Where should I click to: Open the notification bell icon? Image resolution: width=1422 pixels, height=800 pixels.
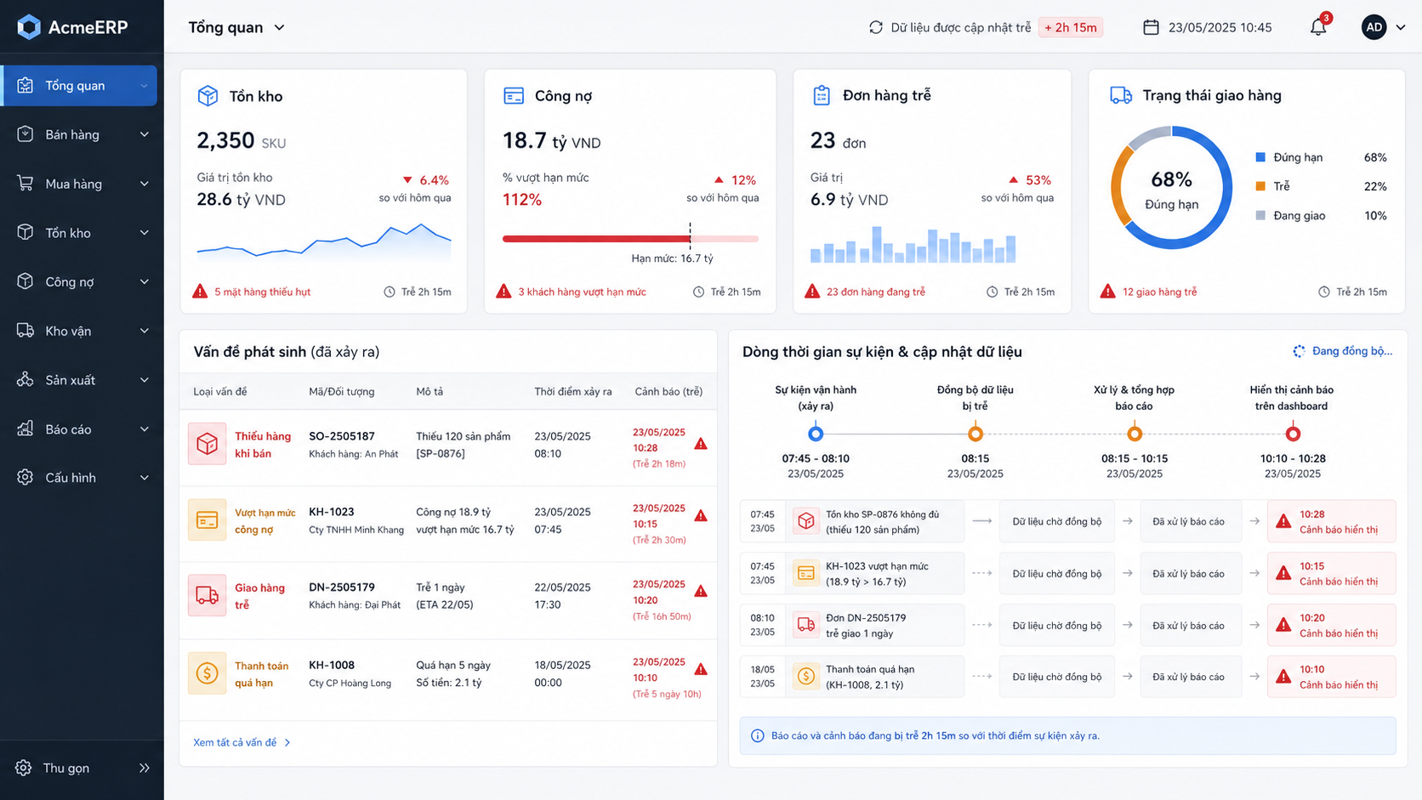[x=1318, y=27]
